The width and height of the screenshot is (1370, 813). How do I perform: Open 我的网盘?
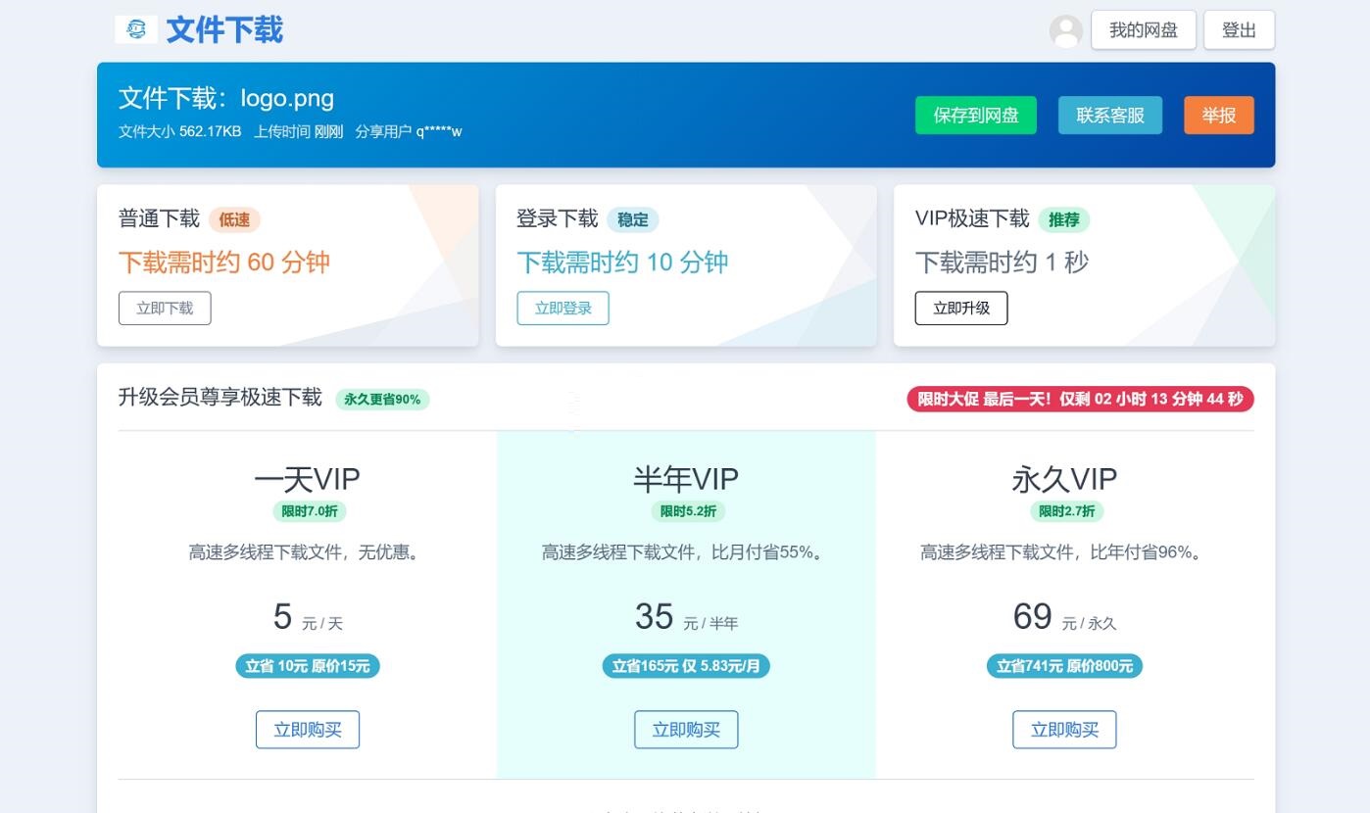point(1144,30)
